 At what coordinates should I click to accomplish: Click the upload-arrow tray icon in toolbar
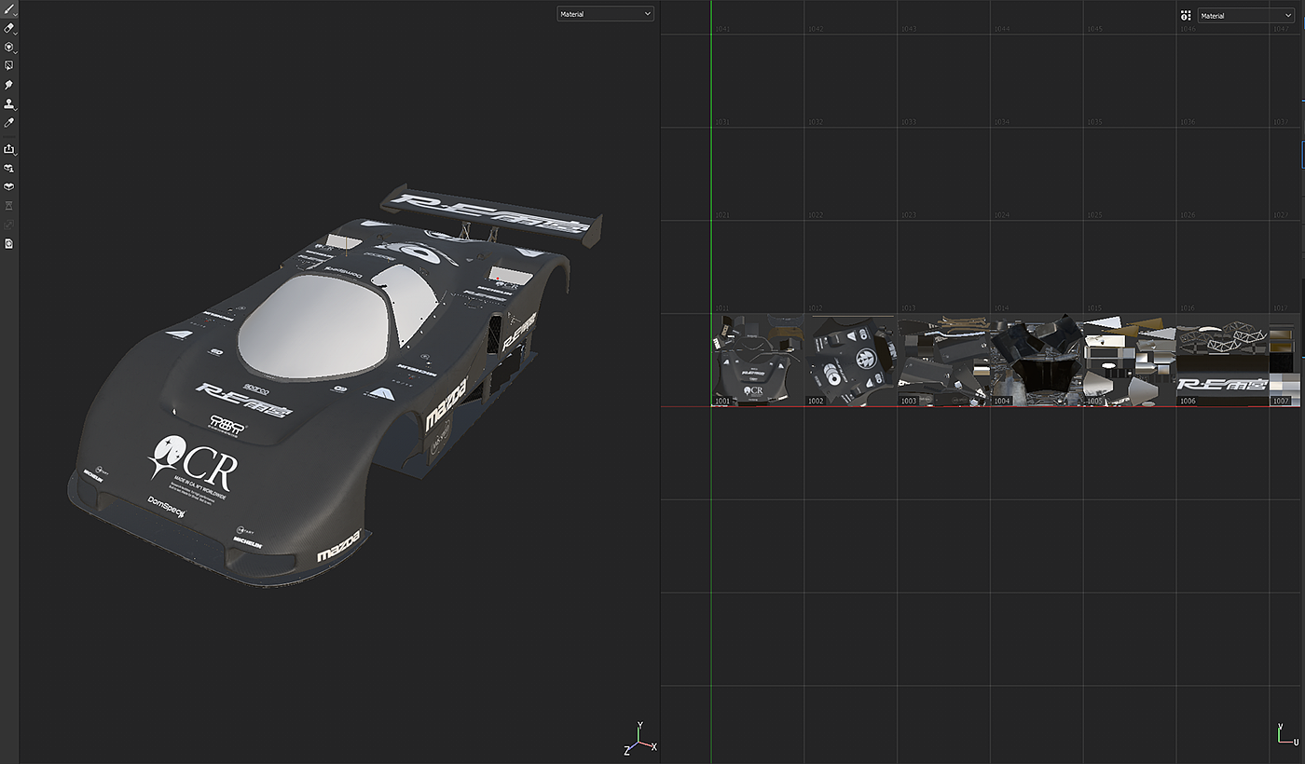[8, 149]
